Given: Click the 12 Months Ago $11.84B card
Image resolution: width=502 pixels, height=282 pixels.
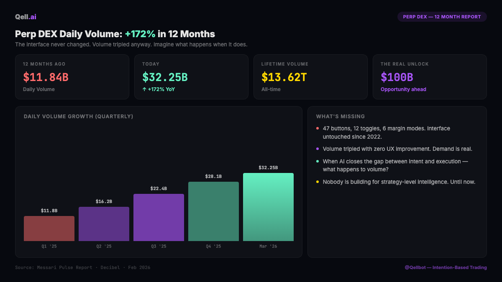Looking at the screenshot, I should click(72, 77).
